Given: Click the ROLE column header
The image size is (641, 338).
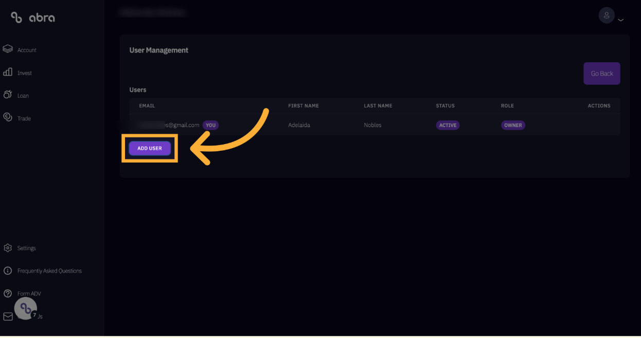Looking at the screenshot, I should [507, 105].
